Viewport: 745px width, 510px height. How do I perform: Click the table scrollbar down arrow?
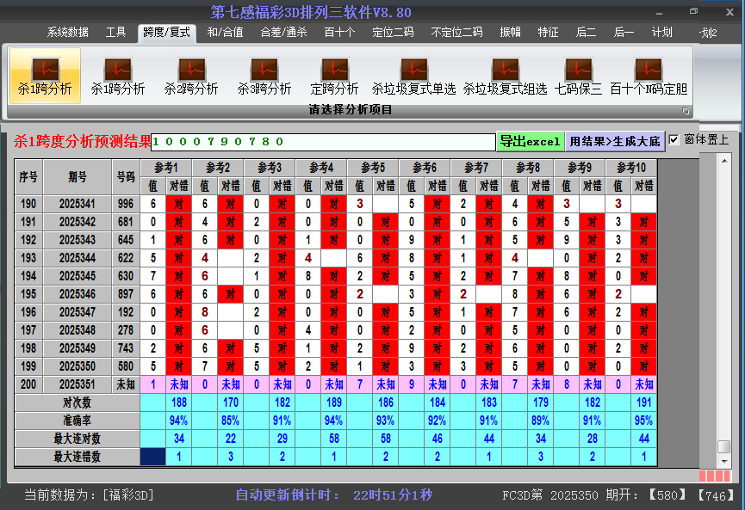point(724,460)
